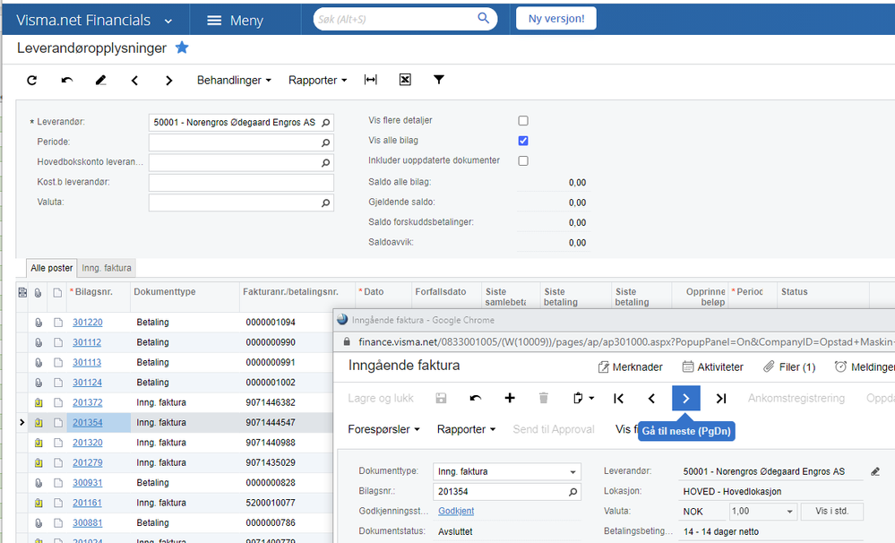Go to previous invoice record in popup

coord(652,398)
